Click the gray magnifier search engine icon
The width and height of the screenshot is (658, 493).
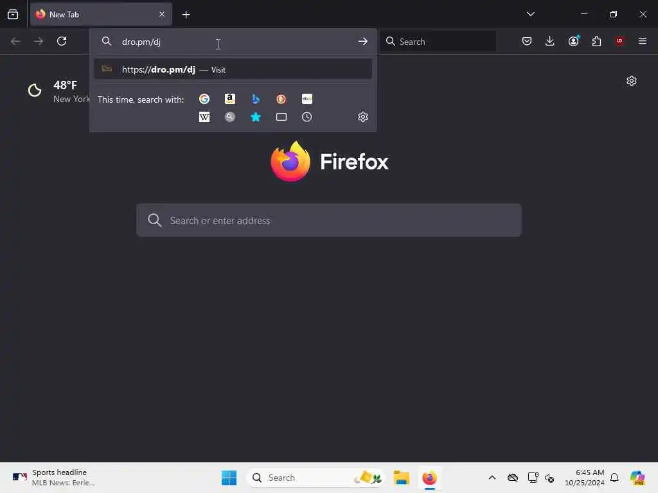[x=230, y=117]
